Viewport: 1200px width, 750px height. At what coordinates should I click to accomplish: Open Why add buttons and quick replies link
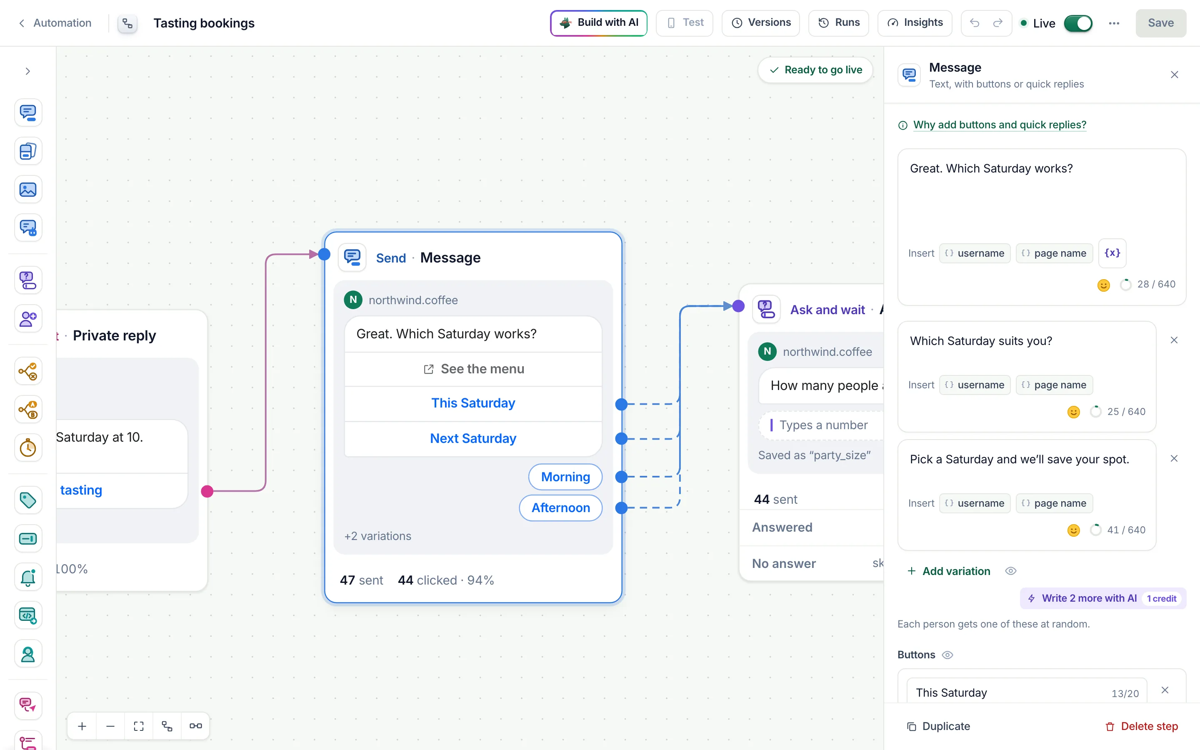coord(1000,125)
